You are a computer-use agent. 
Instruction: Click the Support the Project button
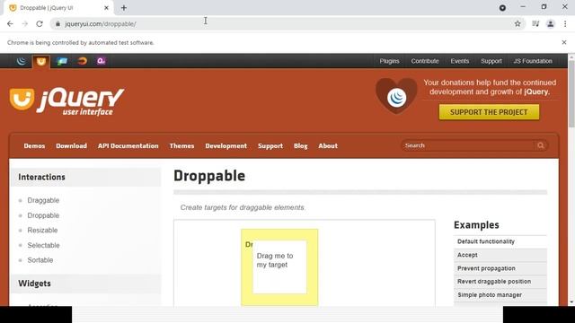[x=489, y=112]
